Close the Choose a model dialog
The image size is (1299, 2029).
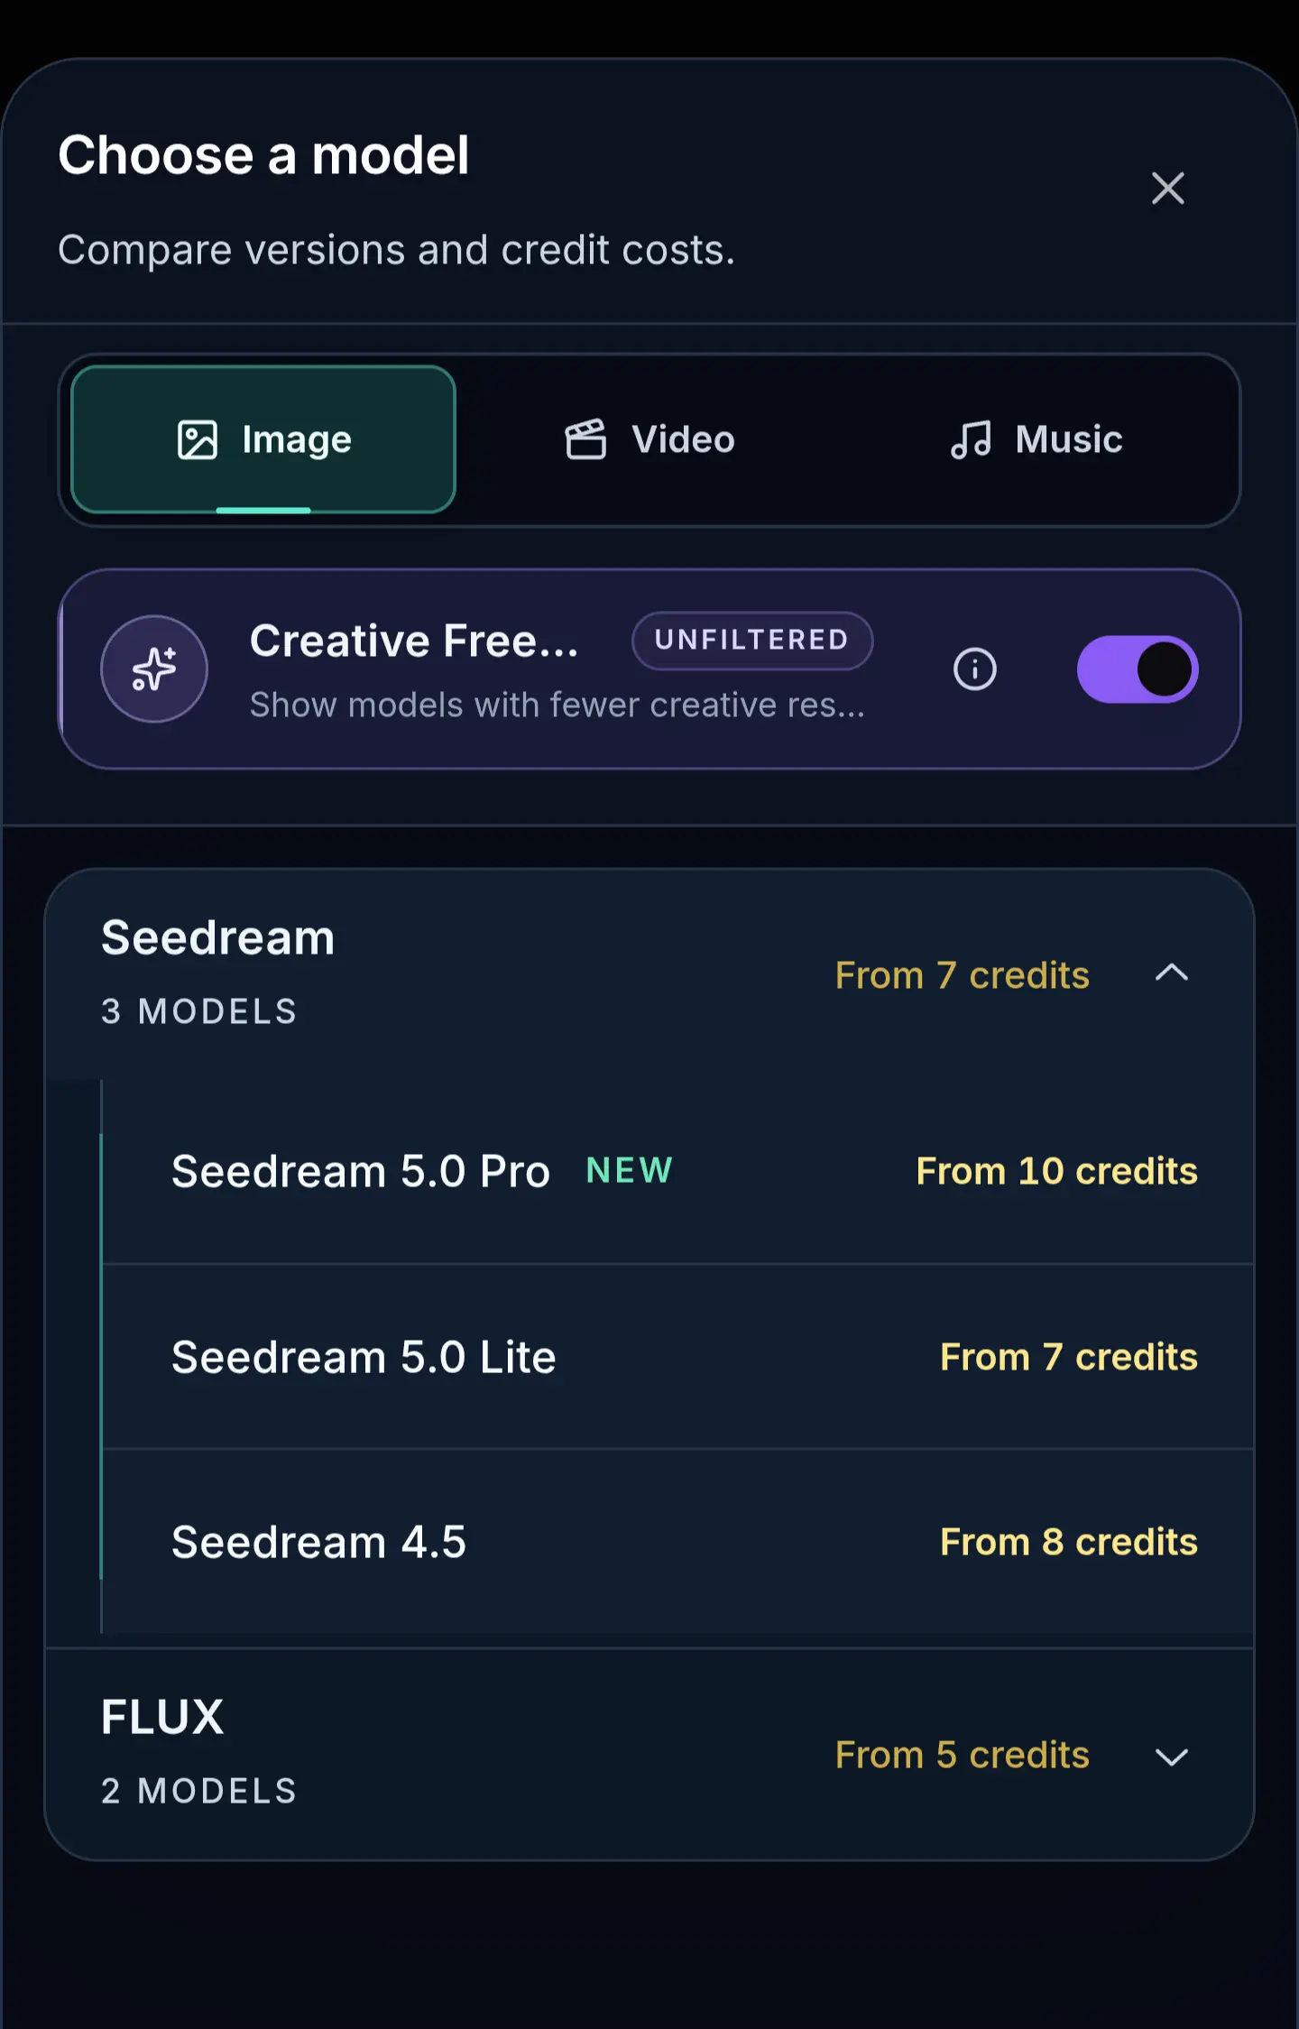pyautogui.click(x=1168, y=189)
